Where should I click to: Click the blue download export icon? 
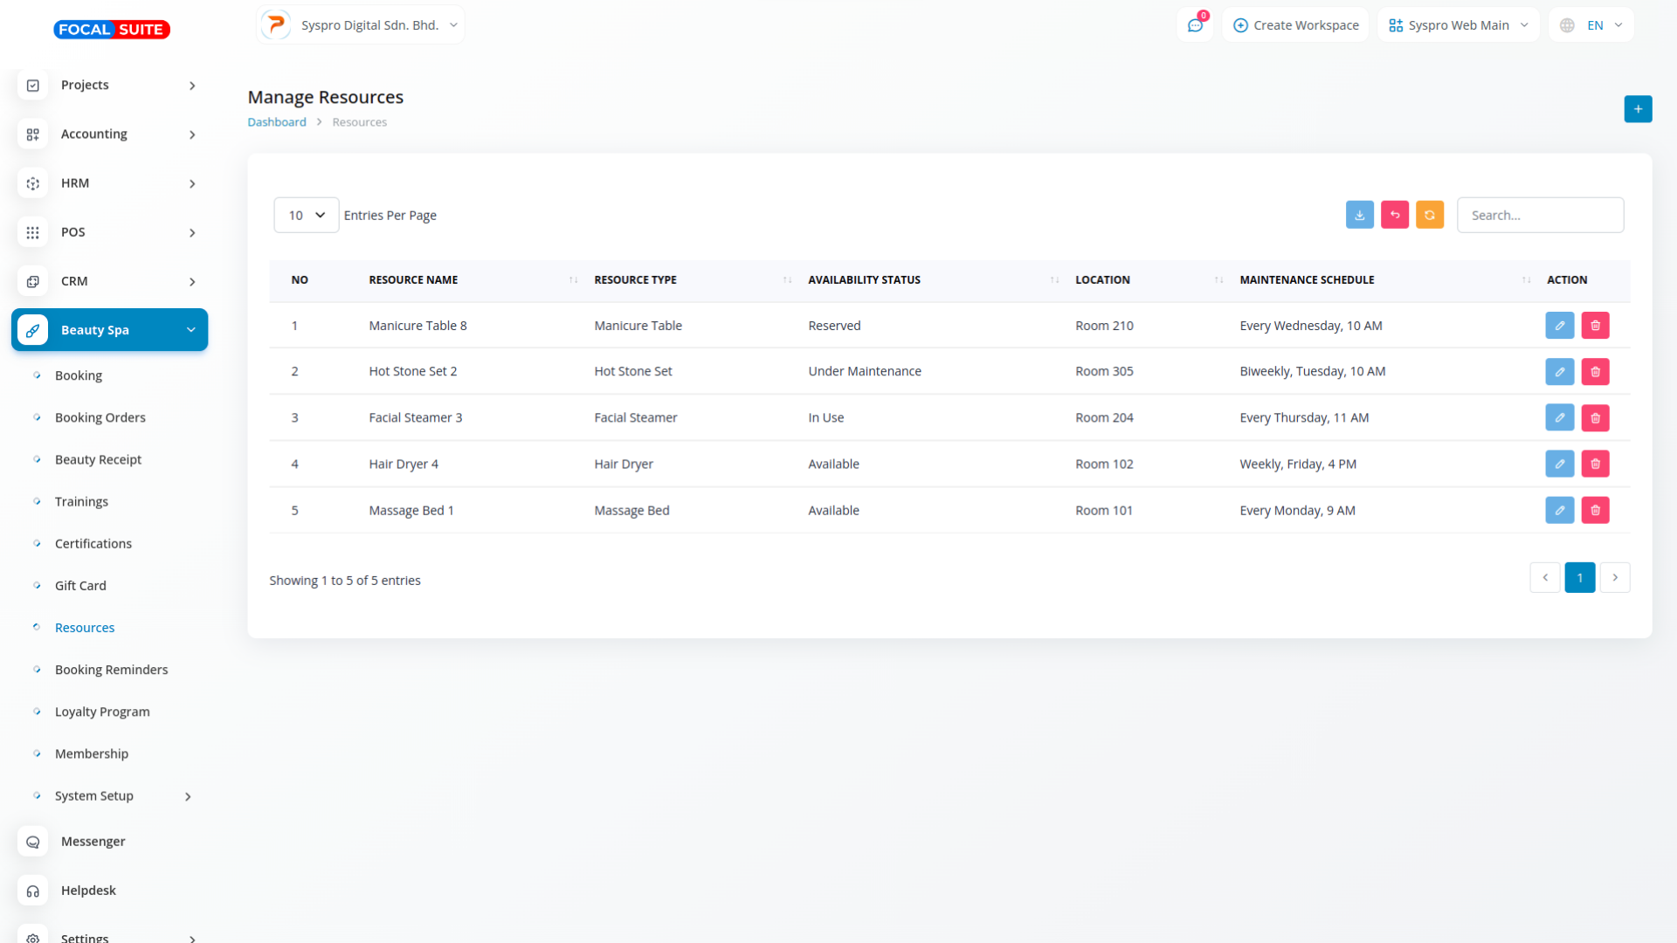pos(1360,215)
